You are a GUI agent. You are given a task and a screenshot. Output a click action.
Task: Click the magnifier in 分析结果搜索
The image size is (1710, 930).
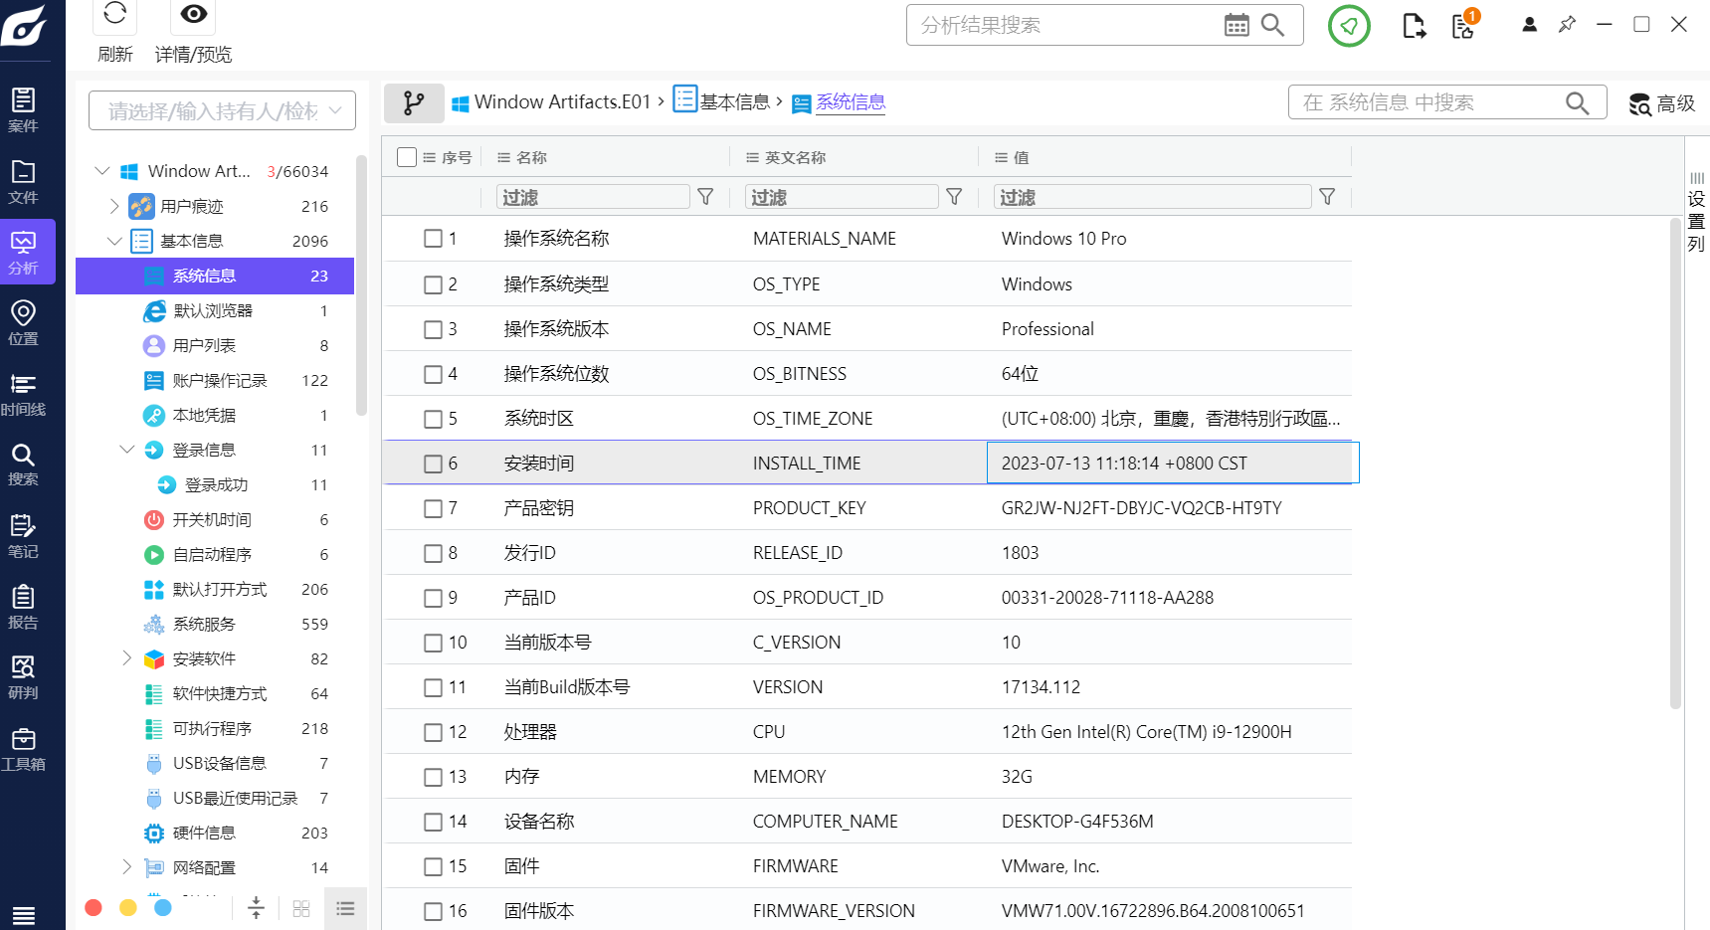point(1272,25)
